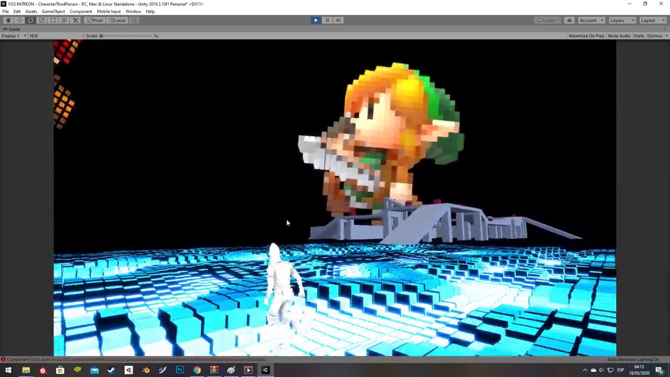Open Mail app from the taskbar
Image resolution: width=670 pixels, height=377 pixels.
94,370
